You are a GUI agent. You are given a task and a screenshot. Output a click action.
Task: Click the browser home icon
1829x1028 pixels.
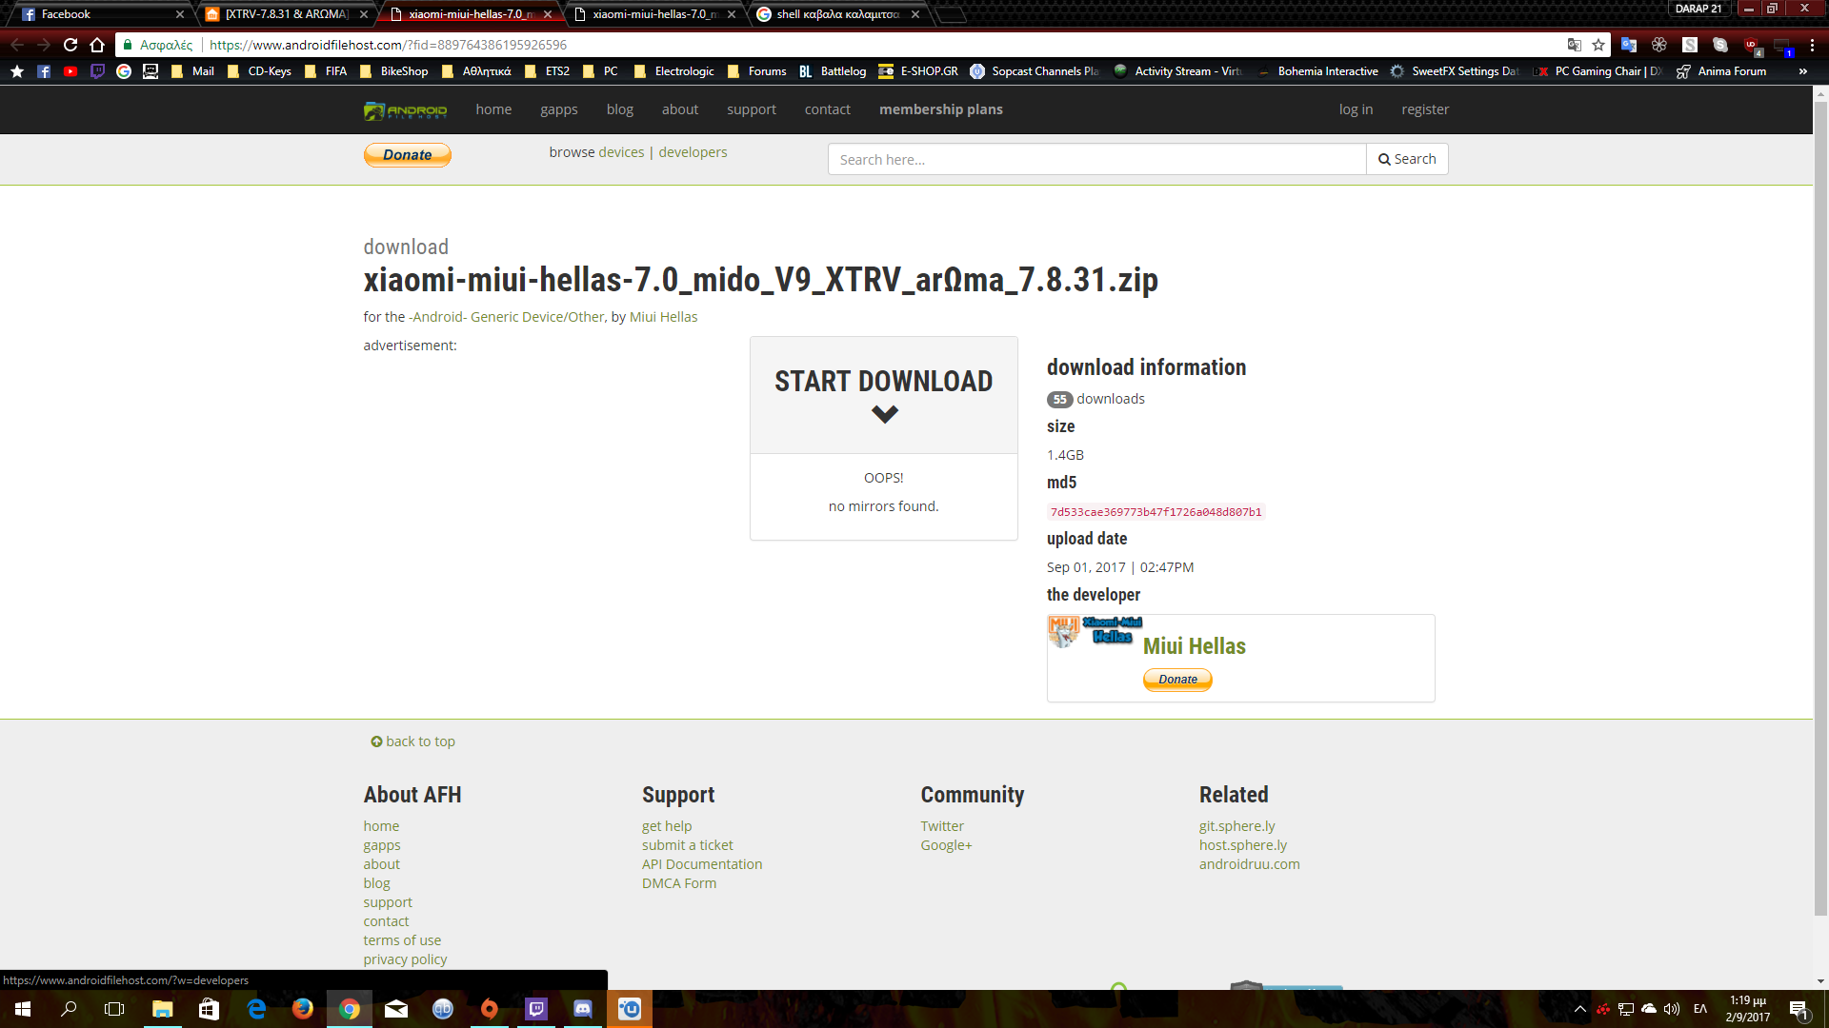click(x=97, y=45)
